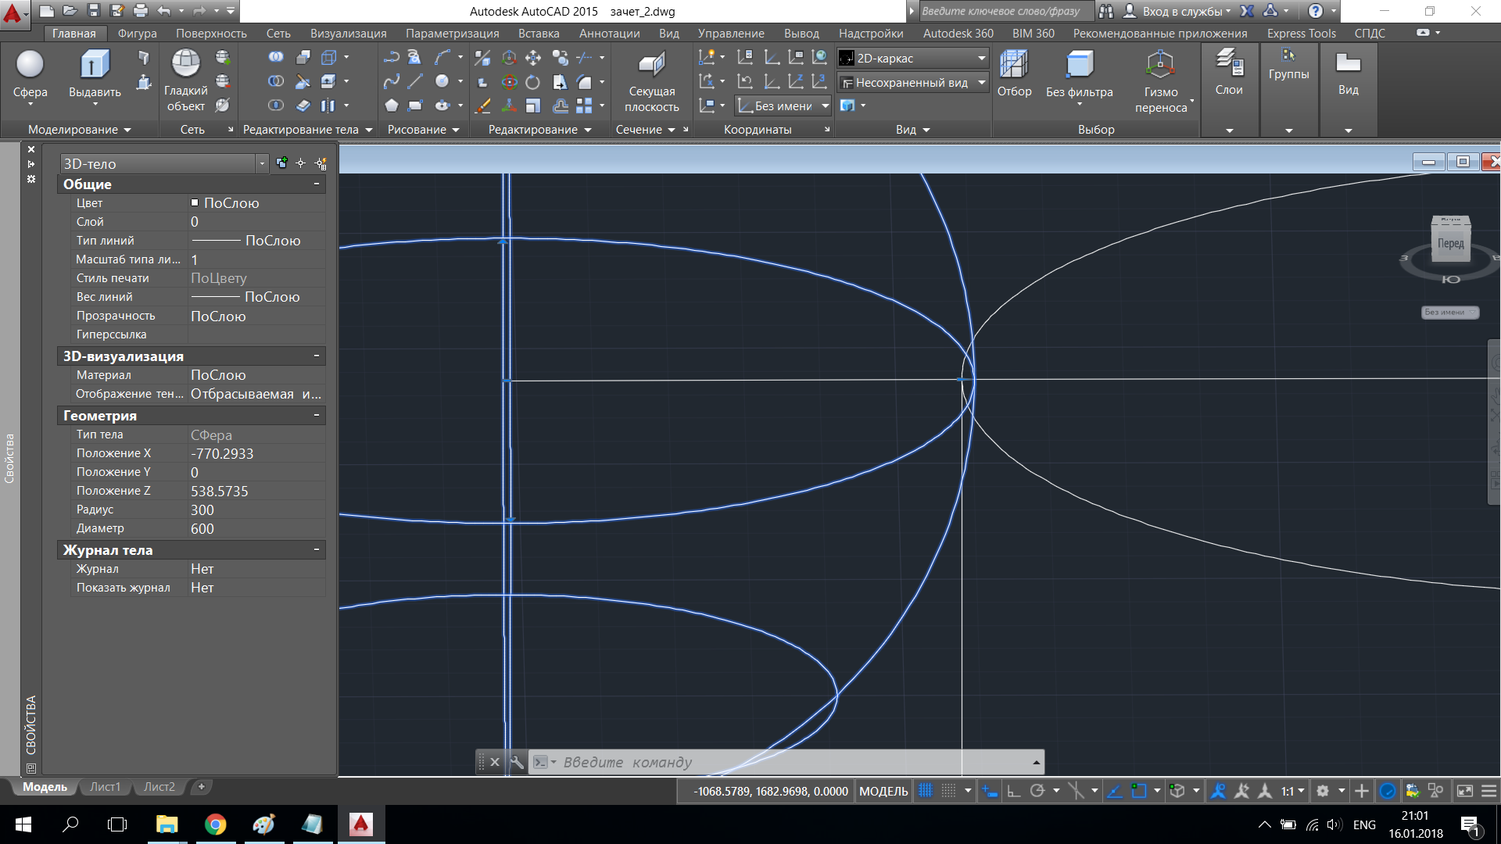This screenshot has height=844, width=1501.
Task: Select the Move tool in Редактирование panel
Action: click(x=533, y=57)
